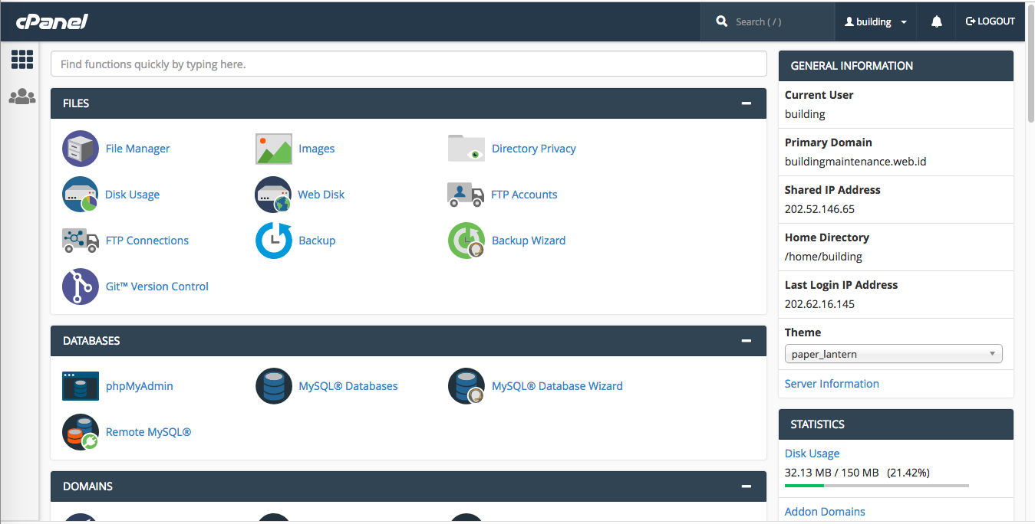Open the FTP Connections icon
Screen dimensions: 1035x524
point(81,241)
